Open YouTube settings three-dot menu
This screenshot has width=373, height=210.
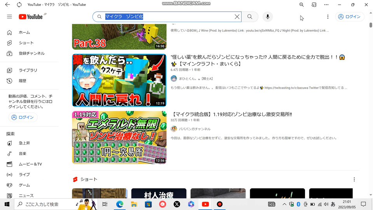[328, 17]
